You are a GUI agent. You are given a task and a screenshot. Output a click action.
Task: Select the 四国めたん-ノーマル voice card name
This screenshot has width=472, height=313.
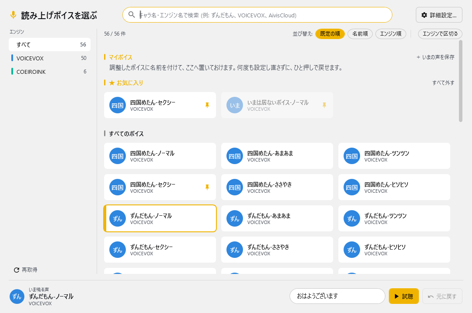point(152,153)
